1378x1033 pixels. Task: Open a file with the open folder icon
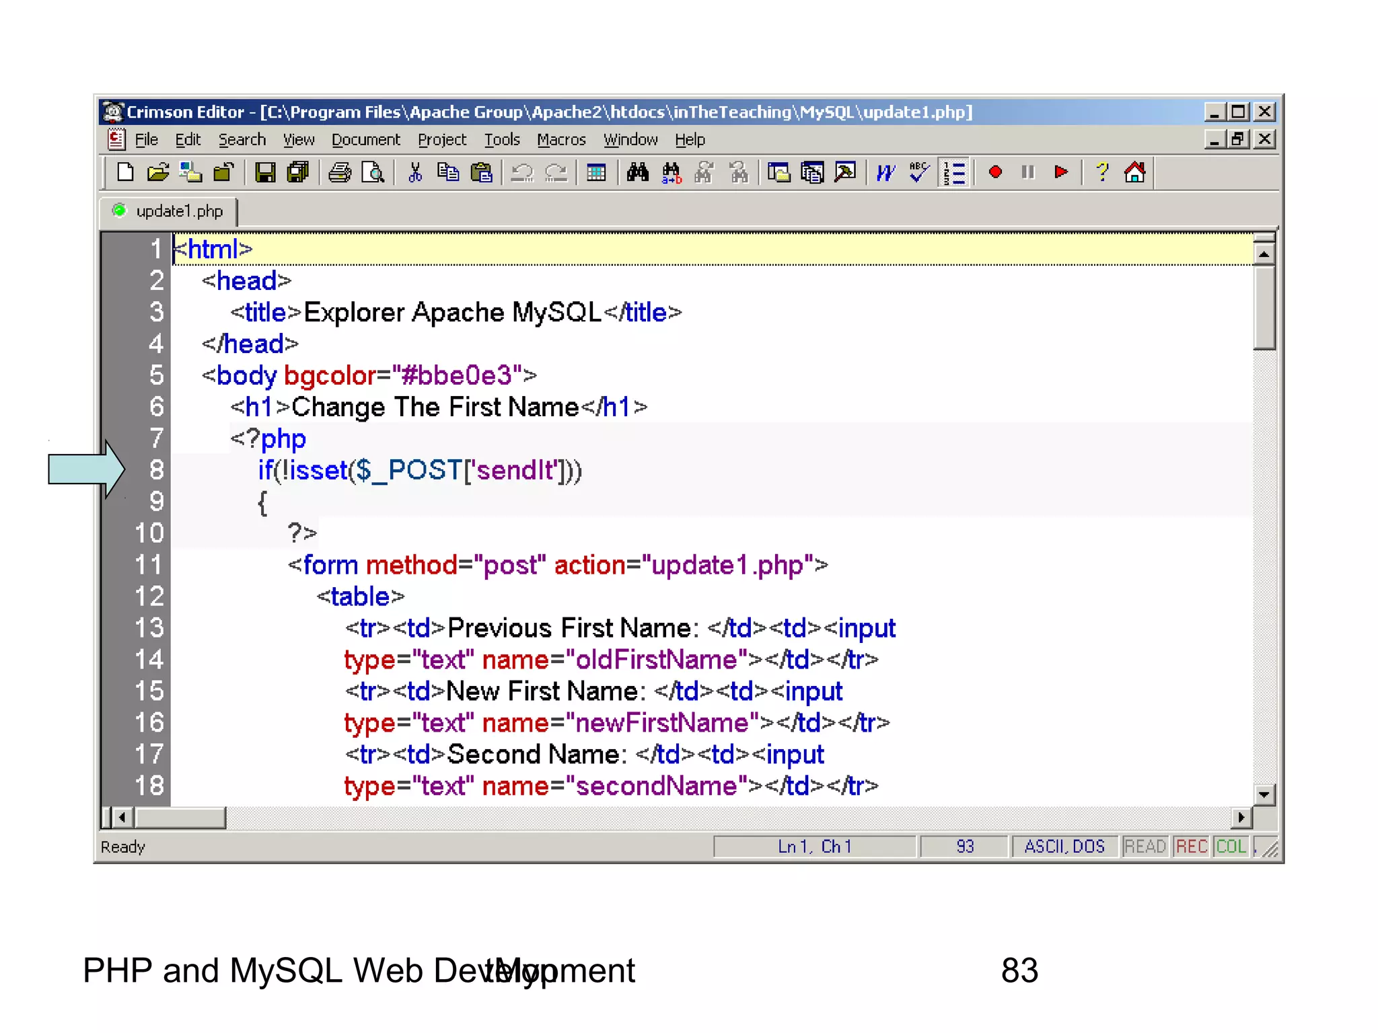(158, 173)
